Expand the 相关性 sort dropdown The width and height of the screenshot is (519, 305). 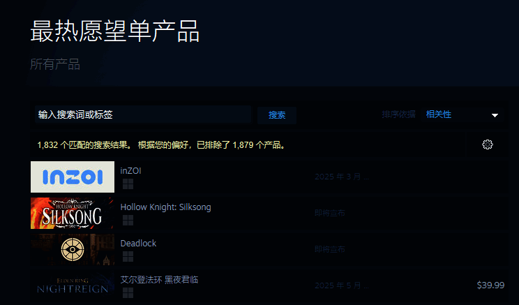pos(462,115)
